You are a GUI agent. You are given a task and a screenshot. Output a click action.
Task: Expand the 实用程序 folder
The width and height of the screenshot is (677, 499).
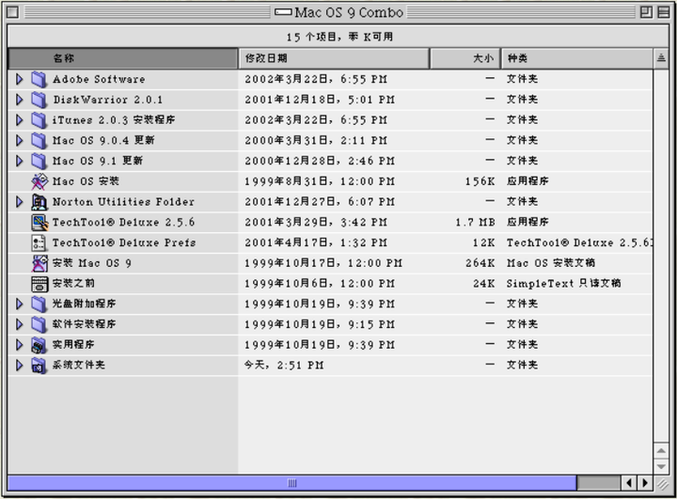(19, 345)
